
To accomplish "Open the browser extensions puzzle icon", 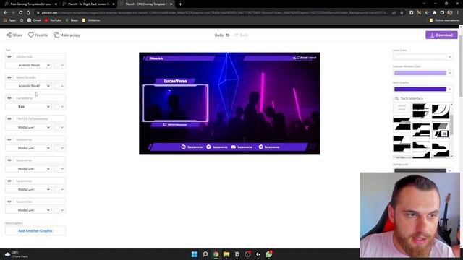I will coord(434,13).
